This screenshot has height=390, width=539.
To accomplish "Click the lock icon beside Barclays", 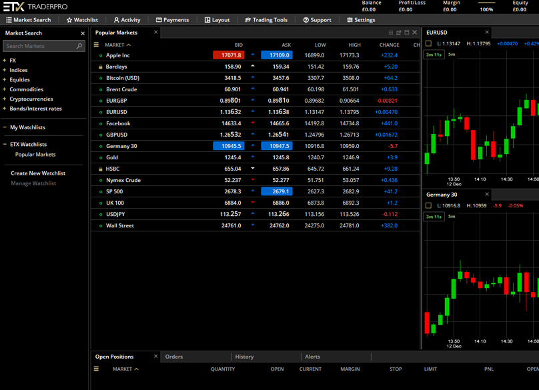I will (x=100, y=67).
